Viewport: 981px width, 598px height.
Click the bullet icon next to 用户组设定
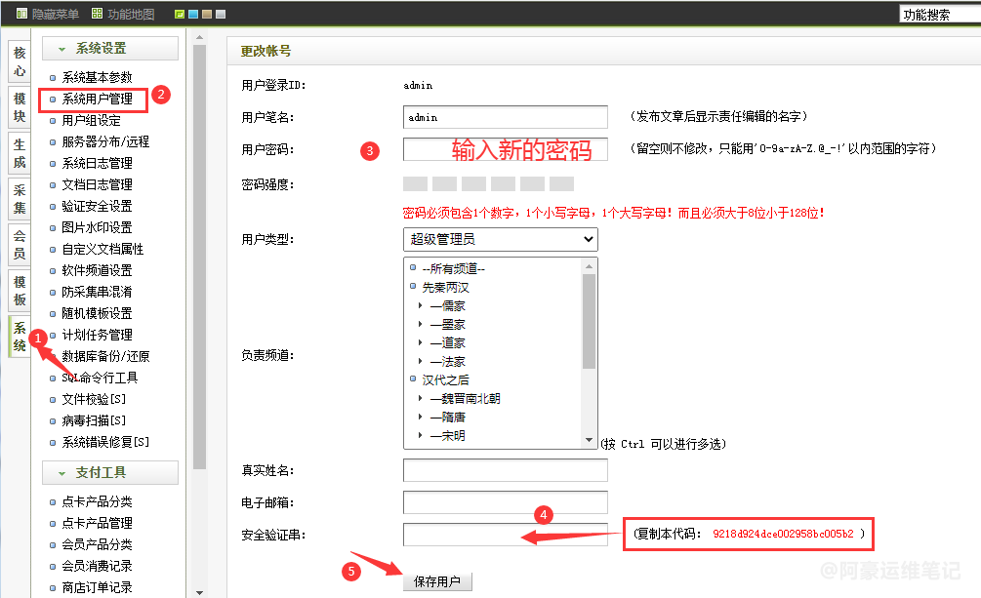[x=53, y=121]
